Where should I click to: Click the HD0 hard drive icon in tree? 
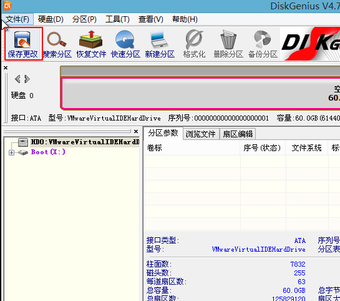click(23, 142)
